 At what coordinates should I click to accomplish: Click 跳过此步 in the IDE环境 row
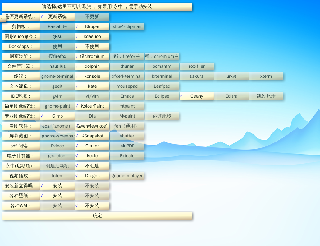266,96
